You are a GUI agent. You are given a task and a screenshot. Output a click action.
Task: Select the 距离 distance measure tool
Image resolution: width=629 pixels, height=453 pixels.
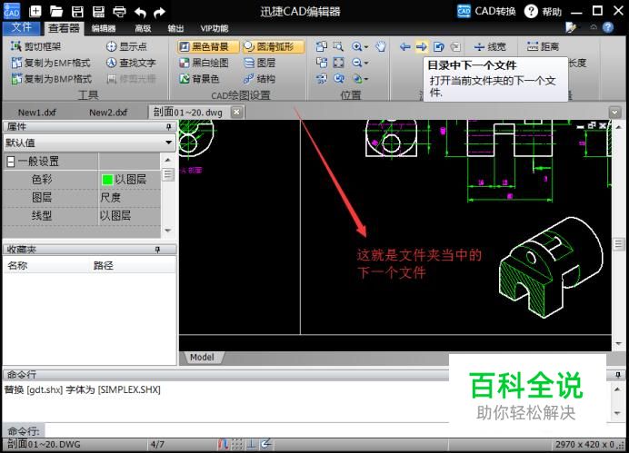(x=543, y=46)
